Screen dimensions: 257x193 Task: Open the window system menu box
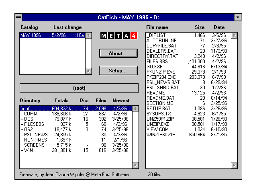(x=18, y=17)
